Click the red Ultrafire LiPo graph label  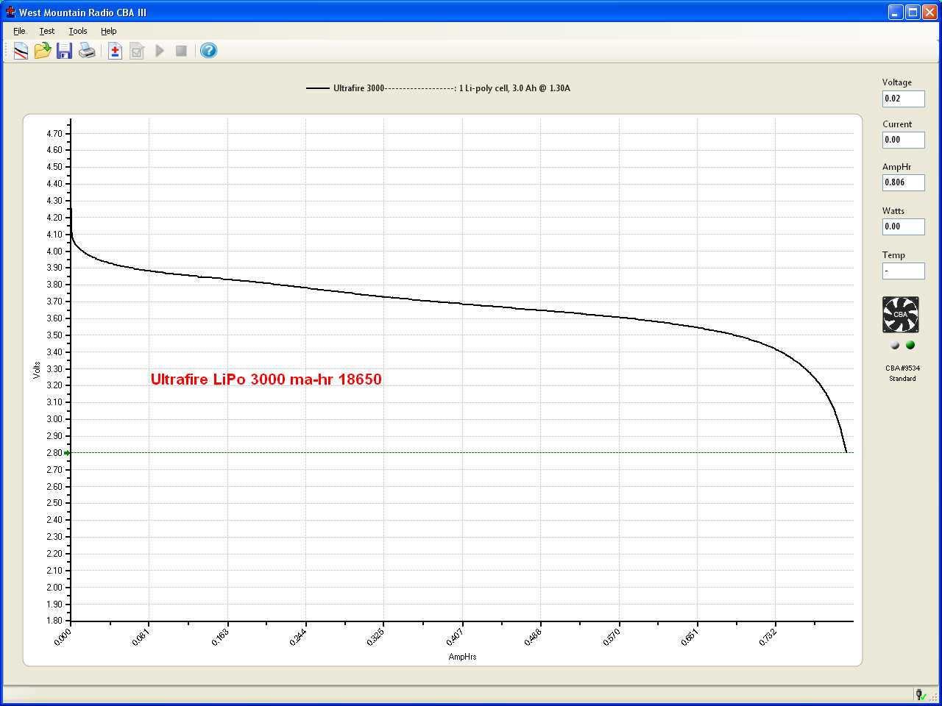click(x=266, y=379)
